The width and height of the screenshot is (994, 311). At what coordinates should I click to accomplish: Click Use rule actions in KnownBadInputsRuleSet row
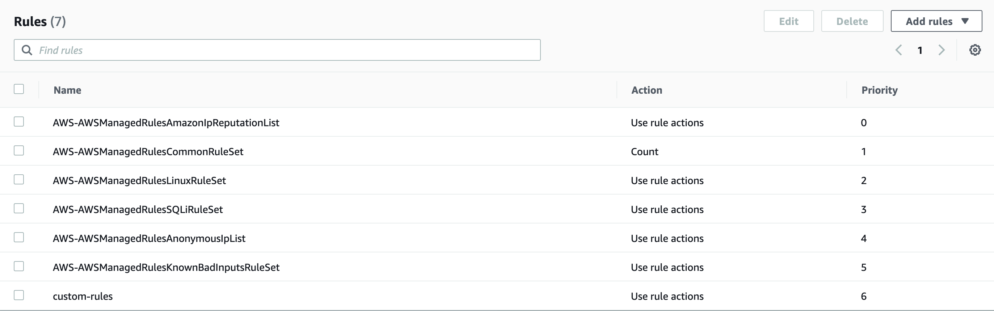point(667,267)
